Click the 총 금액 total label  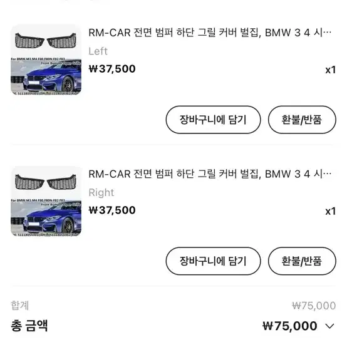[x=29, y=326]
